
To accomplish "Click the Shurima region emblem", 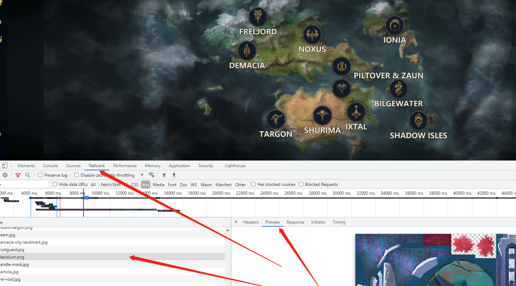I will click(x=322, y=115).
